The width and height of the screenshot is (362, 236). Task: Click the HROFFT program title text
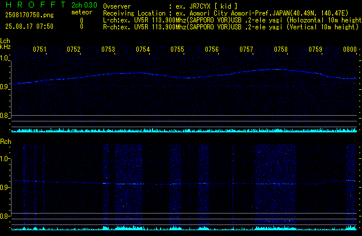tap(36, 5)
